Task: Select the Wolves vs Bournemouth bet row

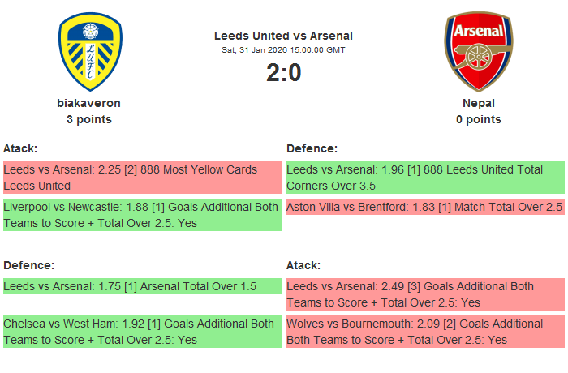Action: pos(425,332)
